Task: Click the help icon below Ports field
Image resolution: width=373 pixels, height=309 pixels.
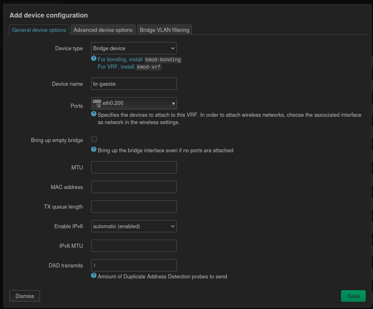Action: tap(94, 114)
